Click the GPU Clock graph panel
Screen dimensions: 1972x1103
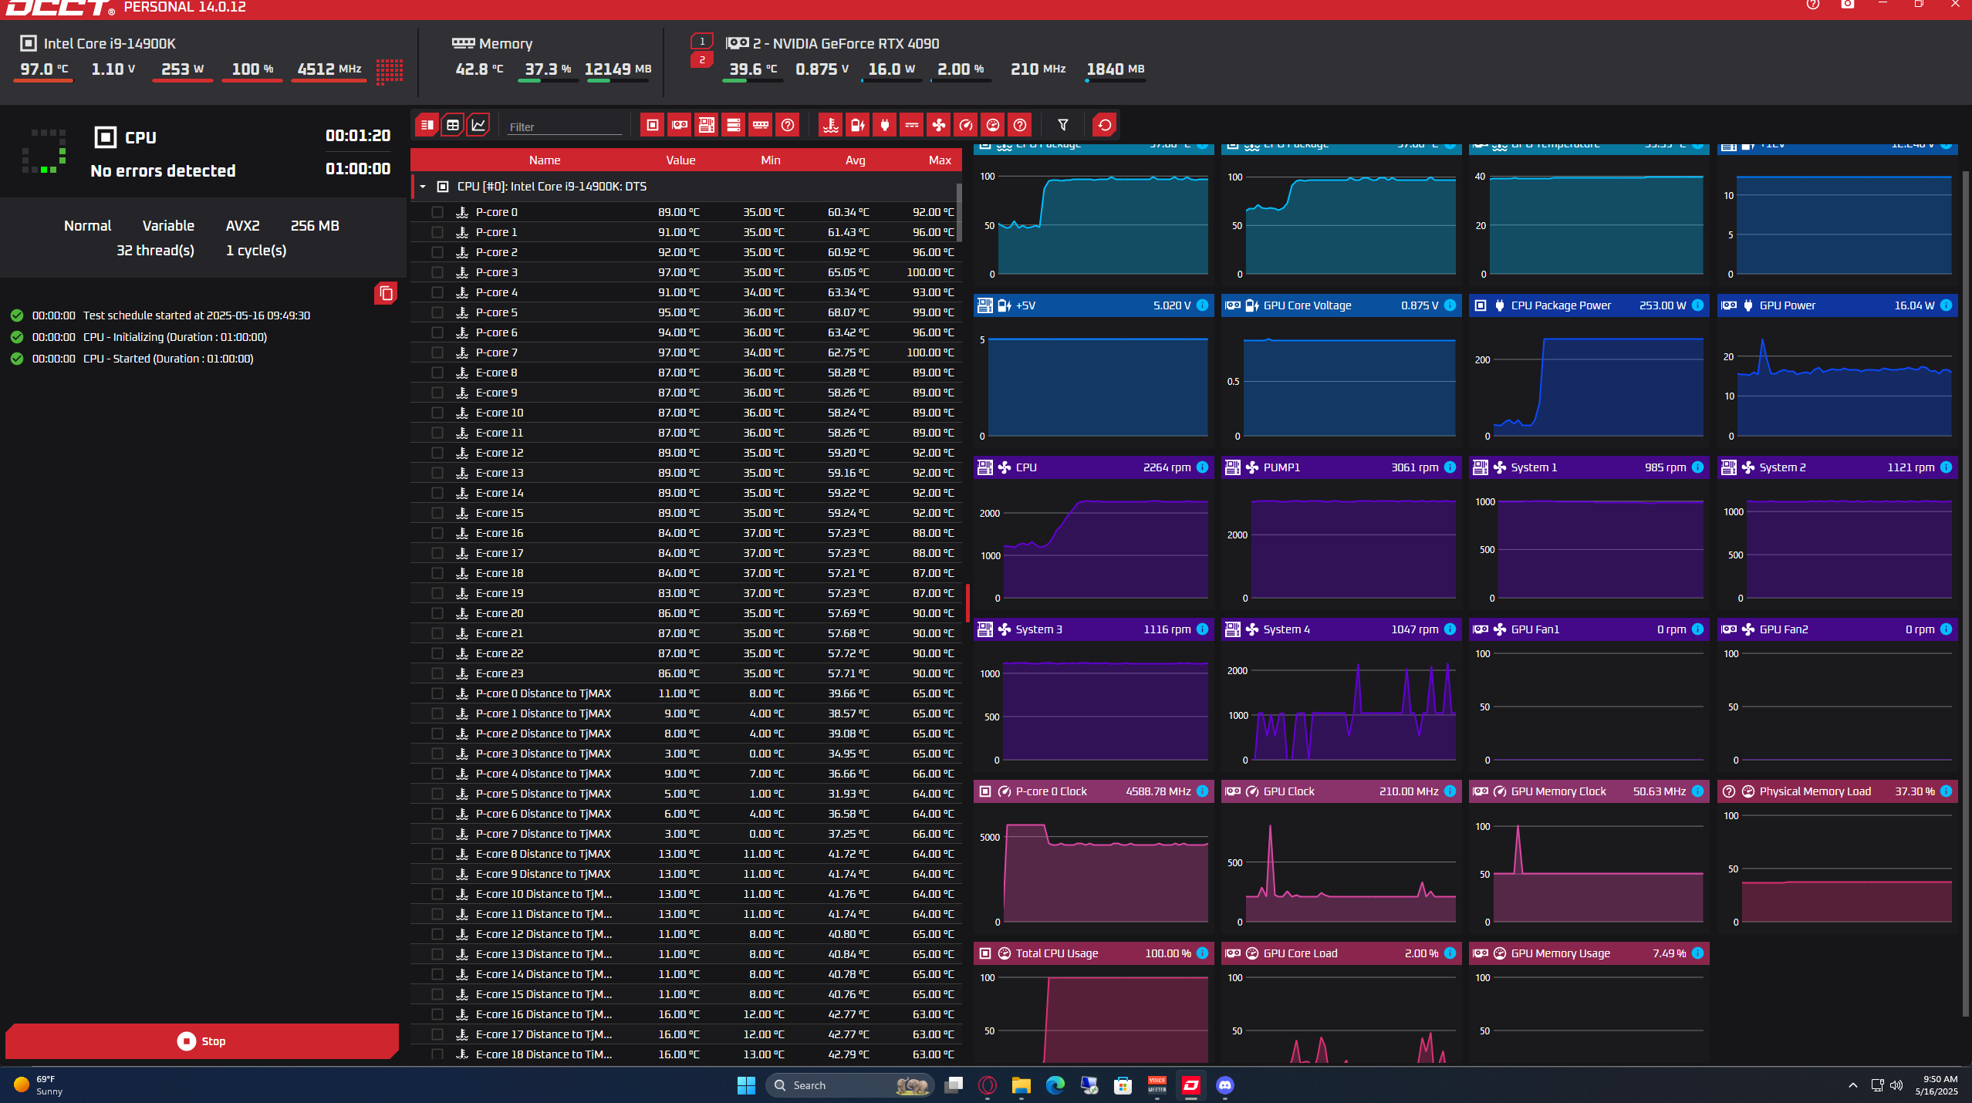point(1341,856)
